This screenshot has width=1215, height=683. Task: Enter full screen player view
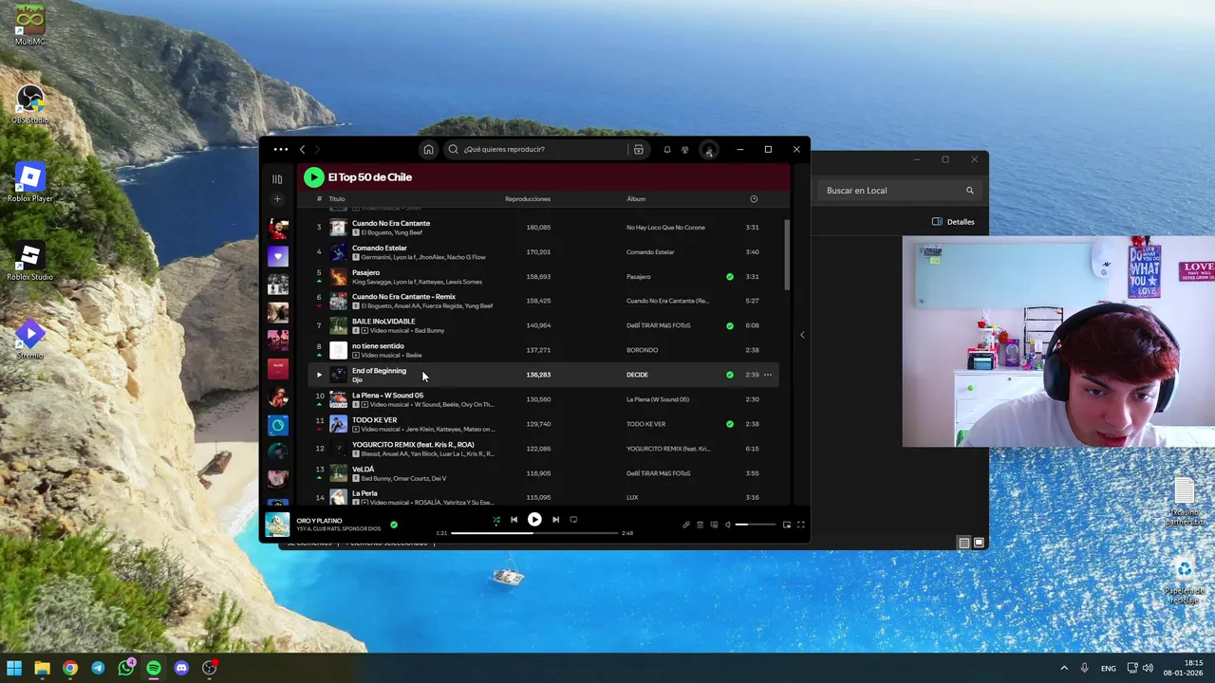(x=801, y=525)
